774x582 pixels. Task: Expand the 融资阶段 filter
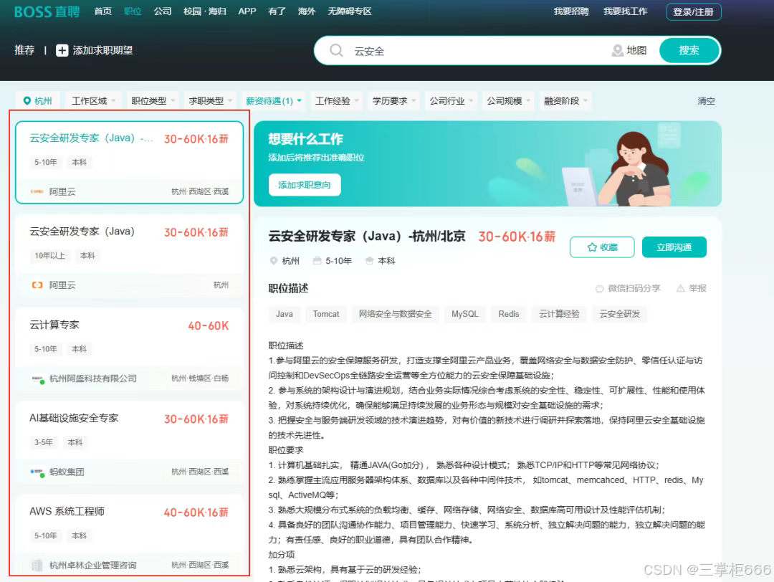coord(565,100)
